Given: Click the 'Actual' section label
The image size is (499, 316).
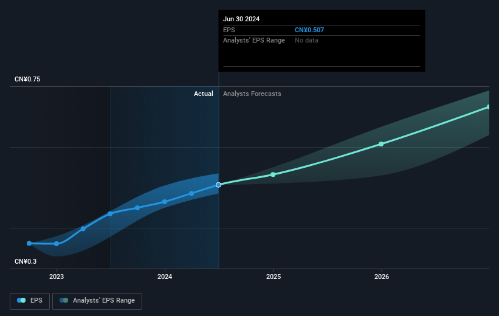Looking at the screenshot, I should coord(204,94).
